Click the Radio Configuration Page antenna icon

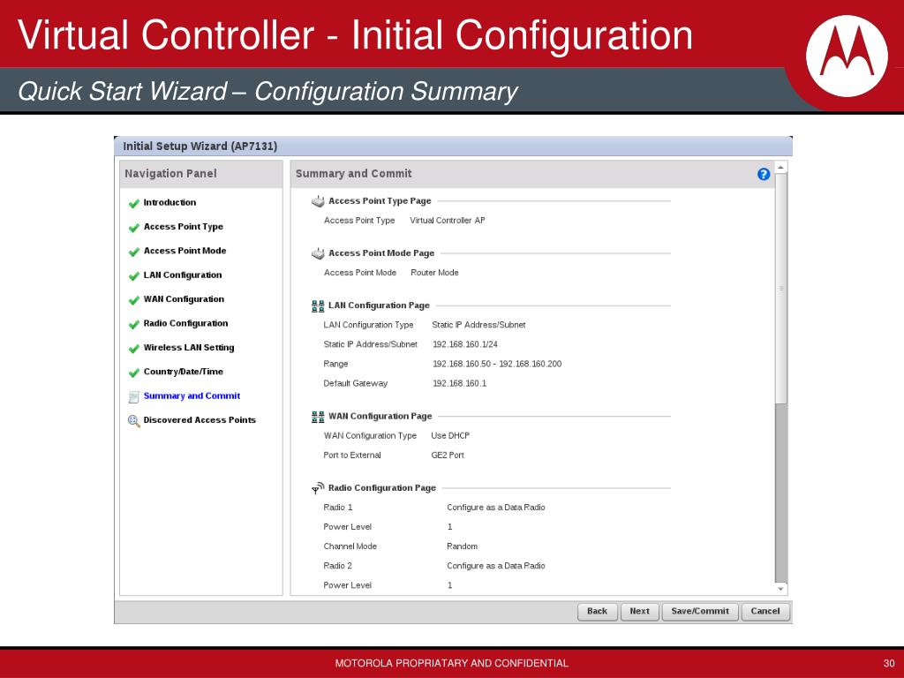click(x=318, y=488)
